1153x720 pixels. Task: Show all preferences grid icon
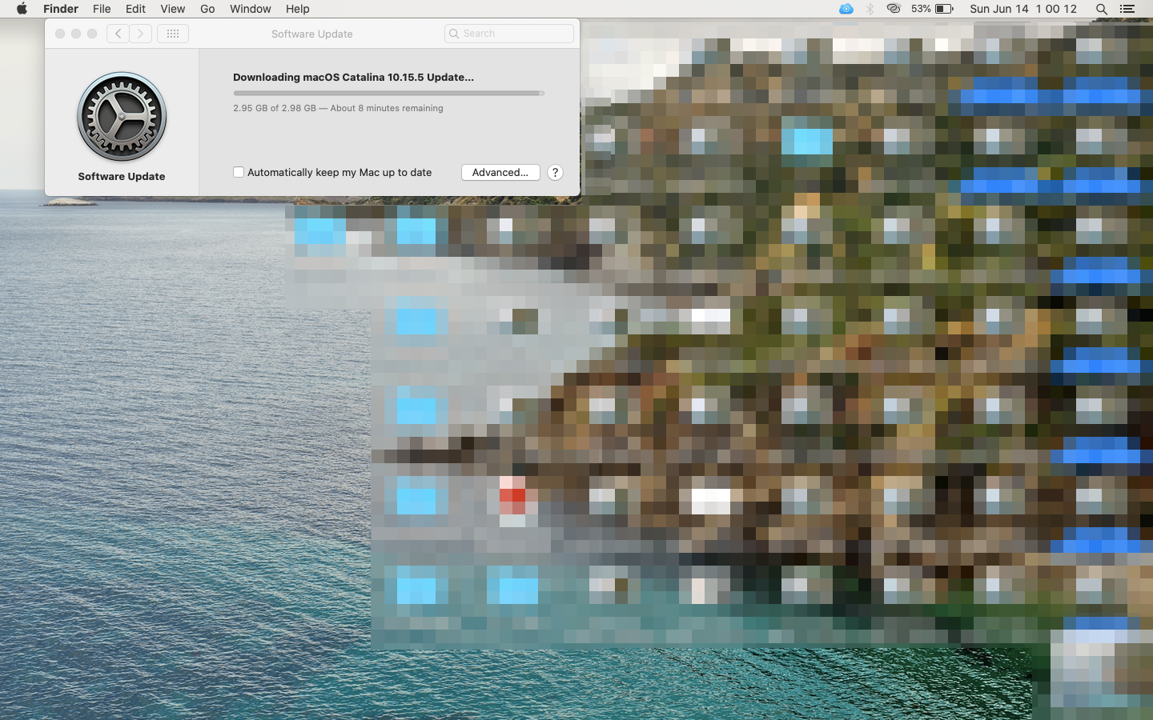tap(173, 34)
